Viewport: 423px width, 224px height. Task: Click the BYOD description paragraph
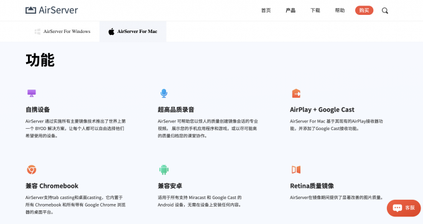point(75,128)
